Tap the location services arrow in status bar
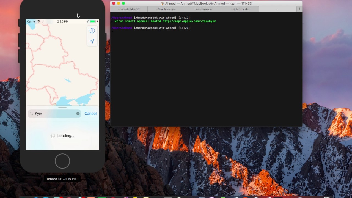The height and width of the screenshot is (198, 352). click(x=88, y=21)
